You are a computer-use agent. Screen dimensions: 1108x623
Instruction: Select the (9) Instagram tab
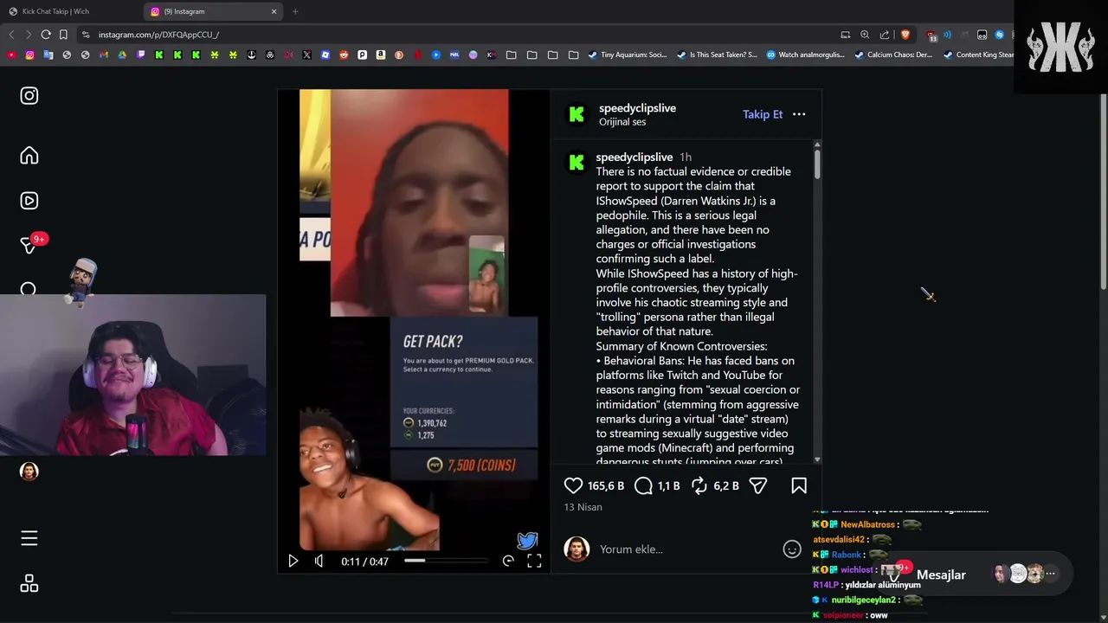click(x=214, y=11)
